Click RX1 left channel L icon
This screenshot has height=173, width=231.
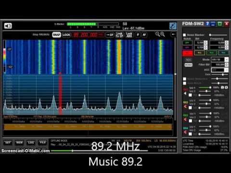pos(222,87)
